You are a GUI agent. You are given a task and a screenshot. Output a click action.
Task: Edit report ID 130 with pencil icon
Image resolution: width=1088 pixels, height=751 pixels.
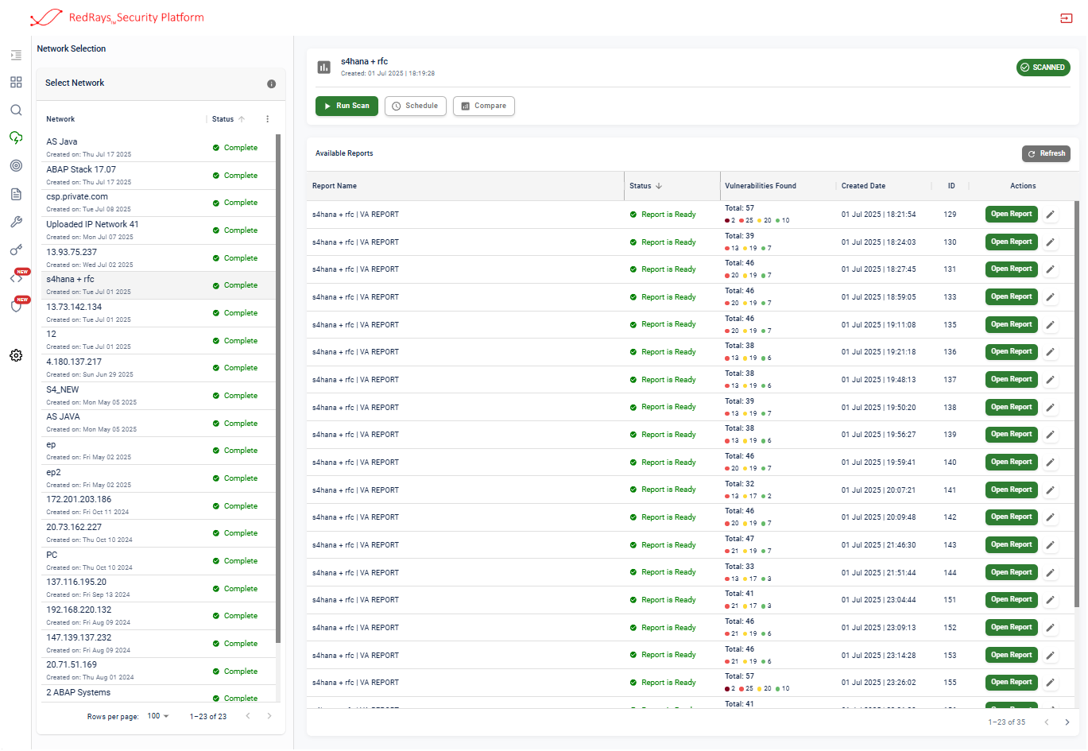pyautogui.click(x=1050, y=242)
